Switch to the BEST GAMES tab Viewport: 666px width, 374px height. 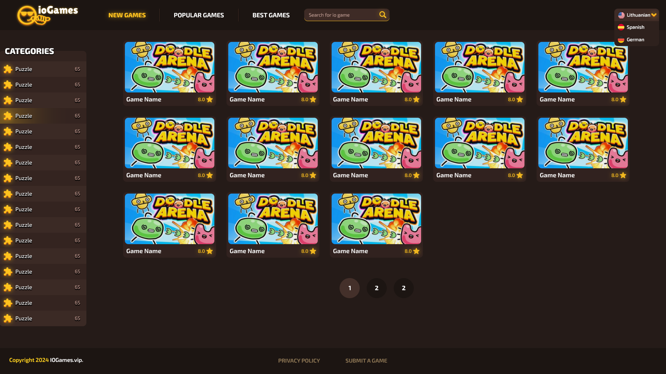tap(271, 15)
